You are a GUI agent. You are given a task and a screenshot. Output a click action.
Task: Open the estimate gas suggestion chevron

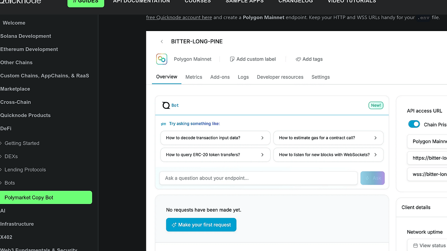(375, 138)
